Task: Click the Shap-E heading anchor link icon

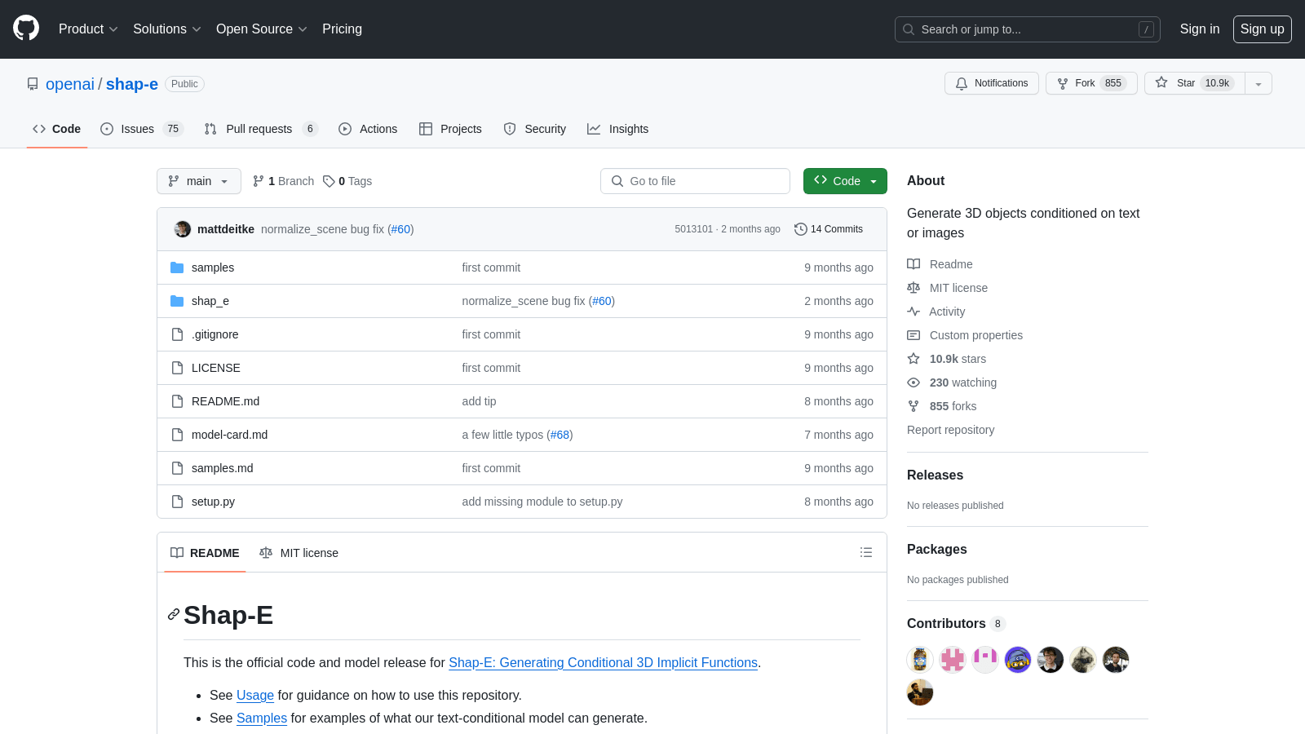Action: (174, 615)
